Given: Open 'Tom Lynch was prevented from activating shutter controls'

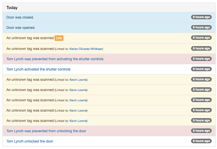Looking at the screenshot, I should click(x=55, y=59).
